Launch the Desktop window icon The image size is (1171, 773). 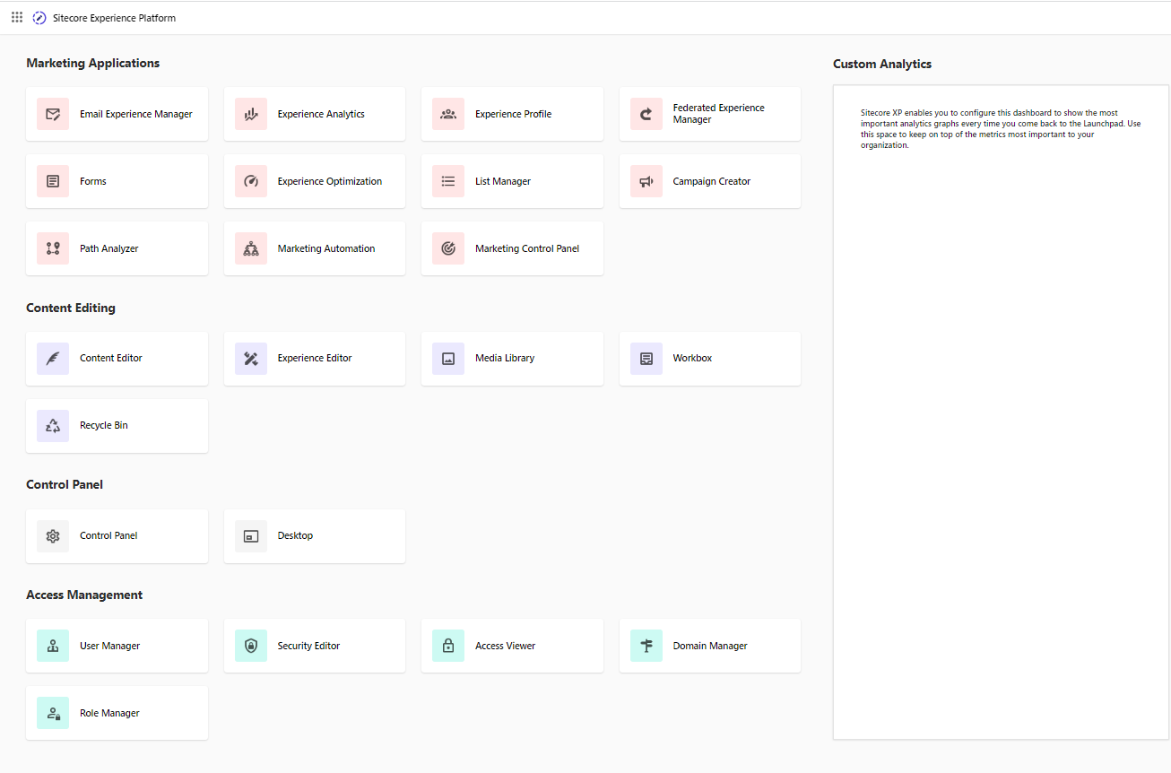click(251, 536)
